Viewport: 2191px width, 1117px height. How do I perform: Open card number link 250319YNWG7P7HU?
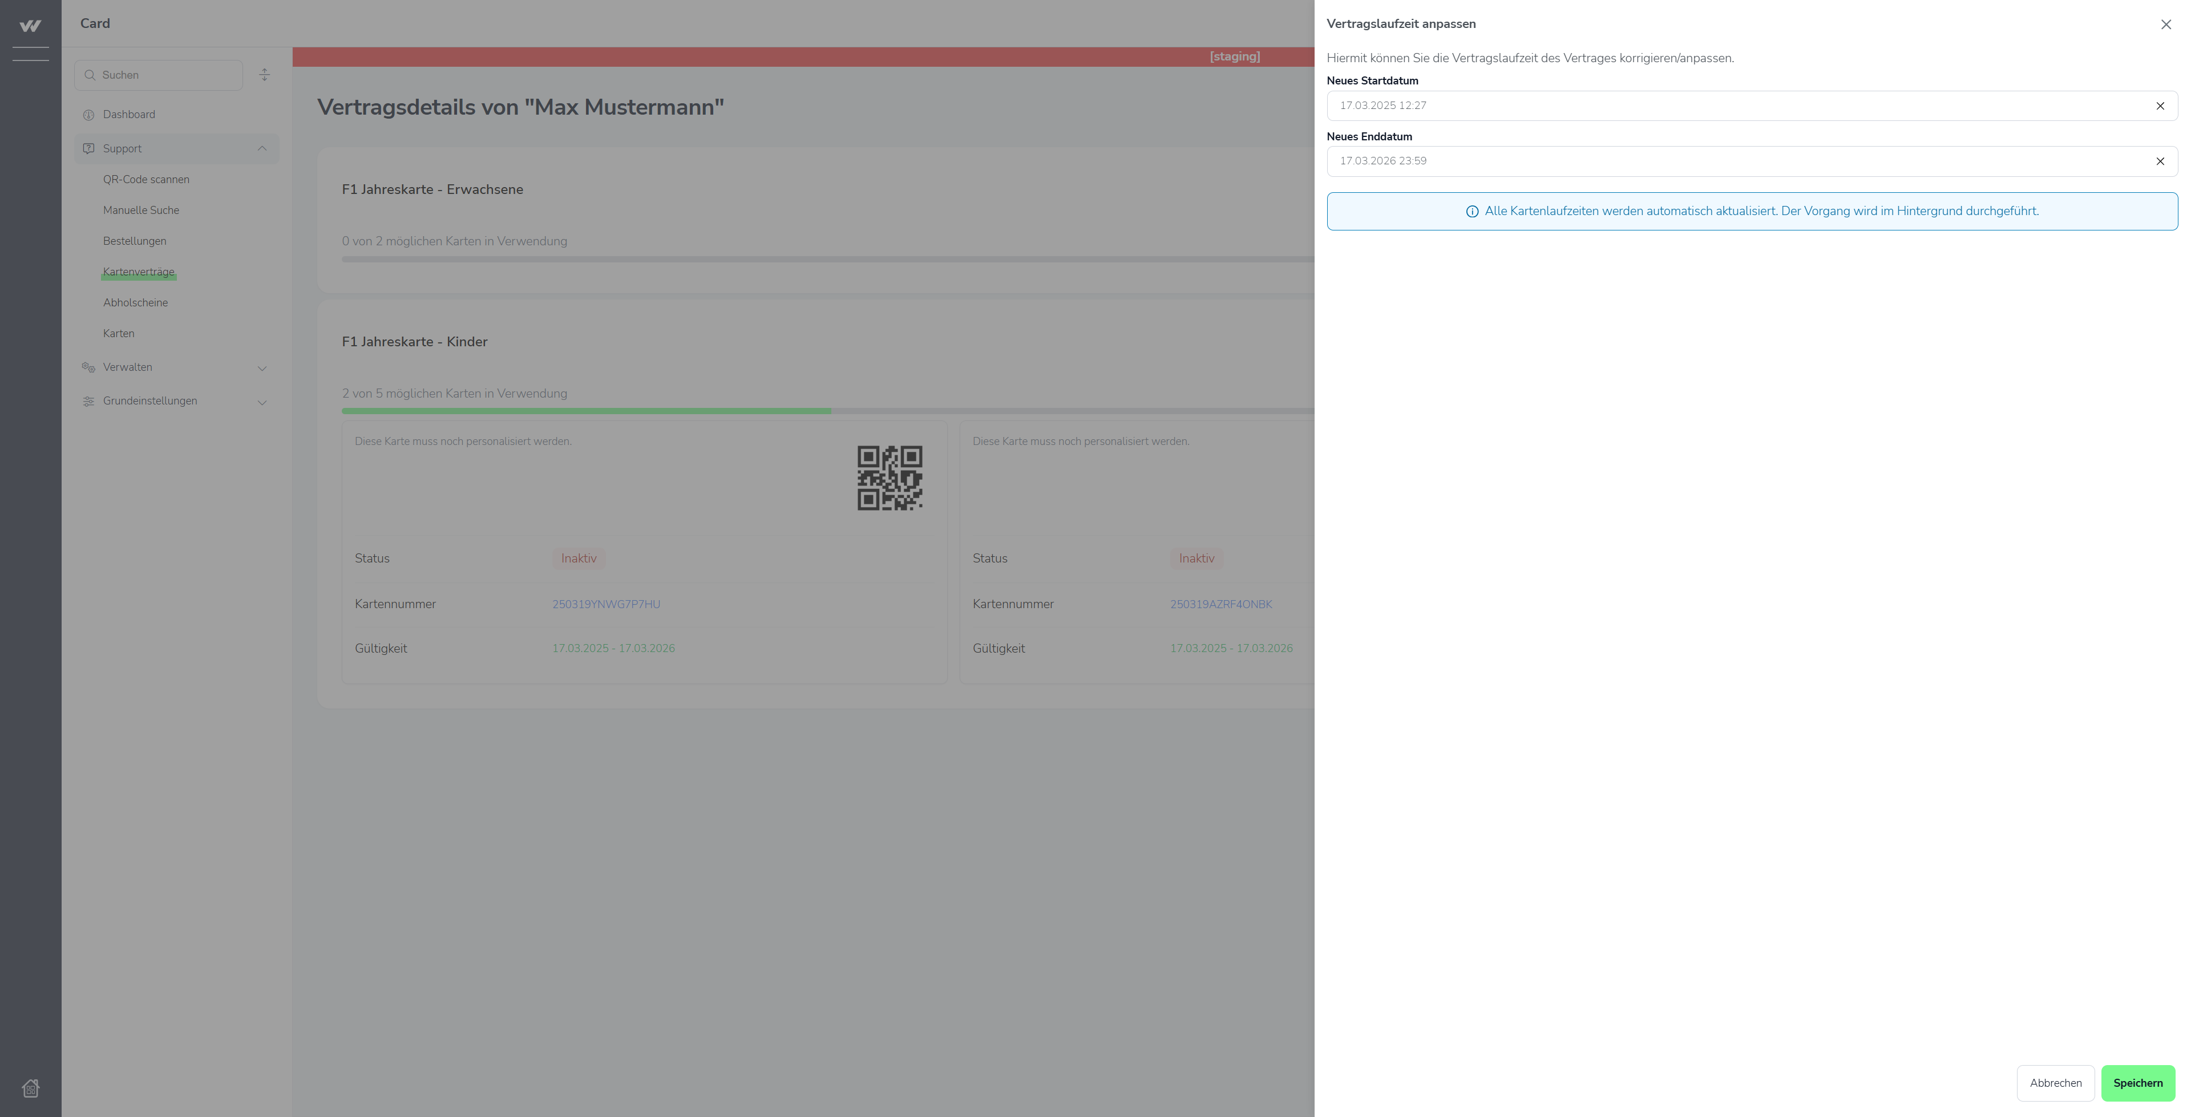[605, 604]
